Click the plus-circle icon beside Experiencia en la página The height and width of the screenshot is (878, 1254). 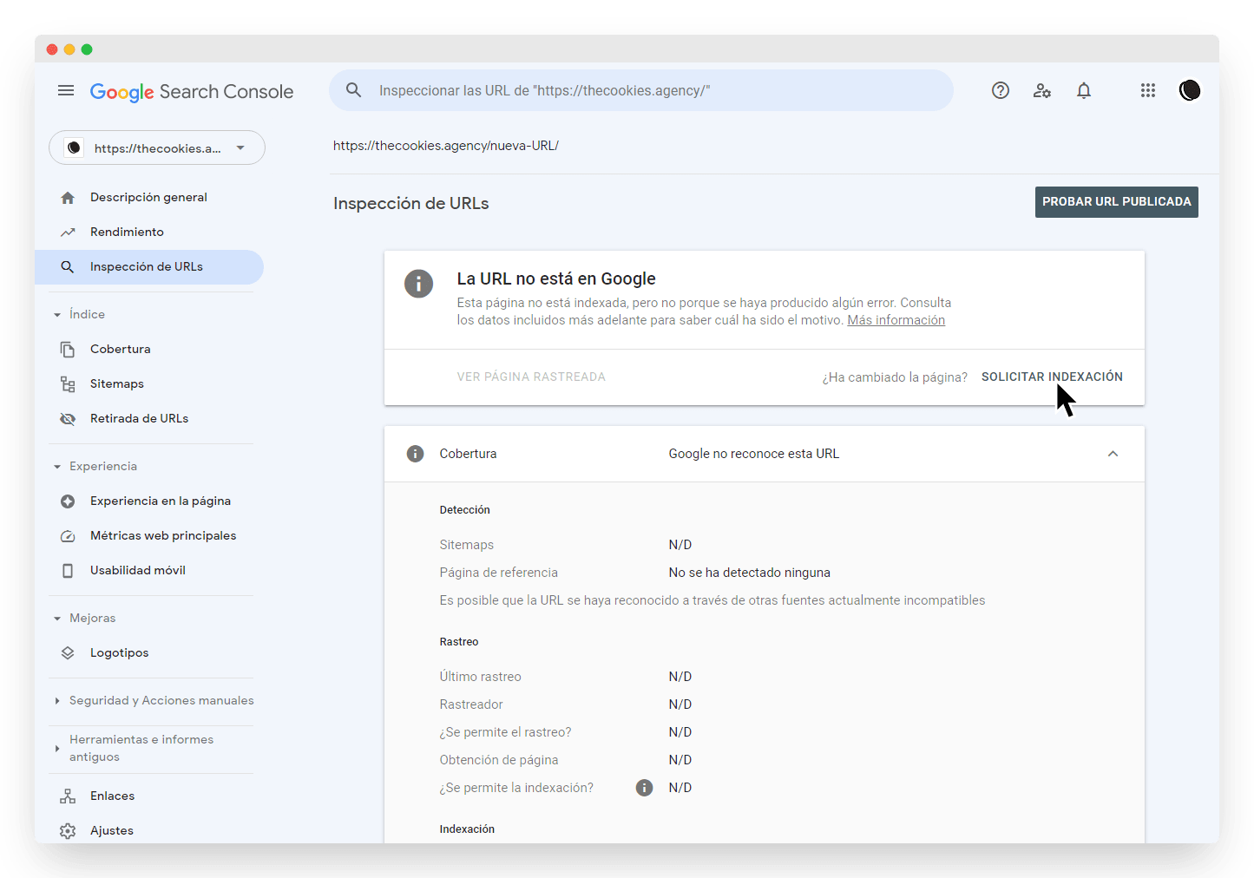click(x=68, y=501)
